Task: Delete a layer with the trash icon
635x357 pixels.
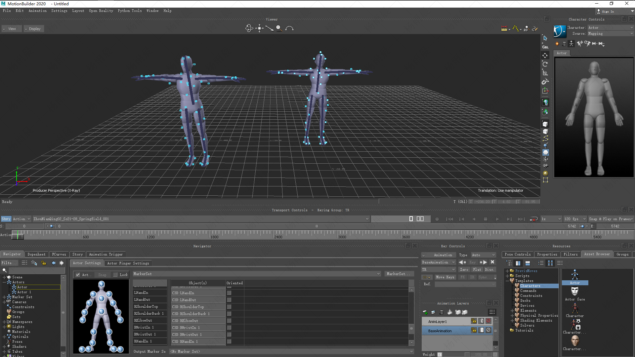Action: pyautogui.click(x=442, y=312)
